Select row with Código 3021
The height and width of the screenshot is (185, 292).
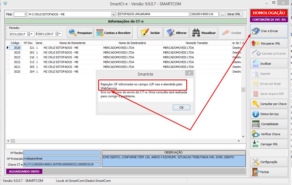(x=123, y=67)
